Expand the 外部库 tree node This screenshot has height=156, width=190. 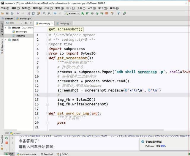point(5,40)
